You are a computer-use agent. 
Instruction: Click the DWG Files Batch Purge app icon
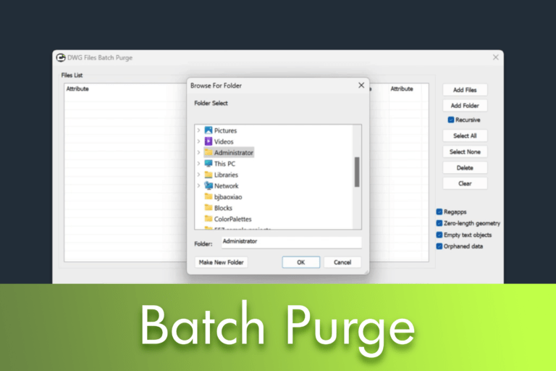click(x=61, y=57)
